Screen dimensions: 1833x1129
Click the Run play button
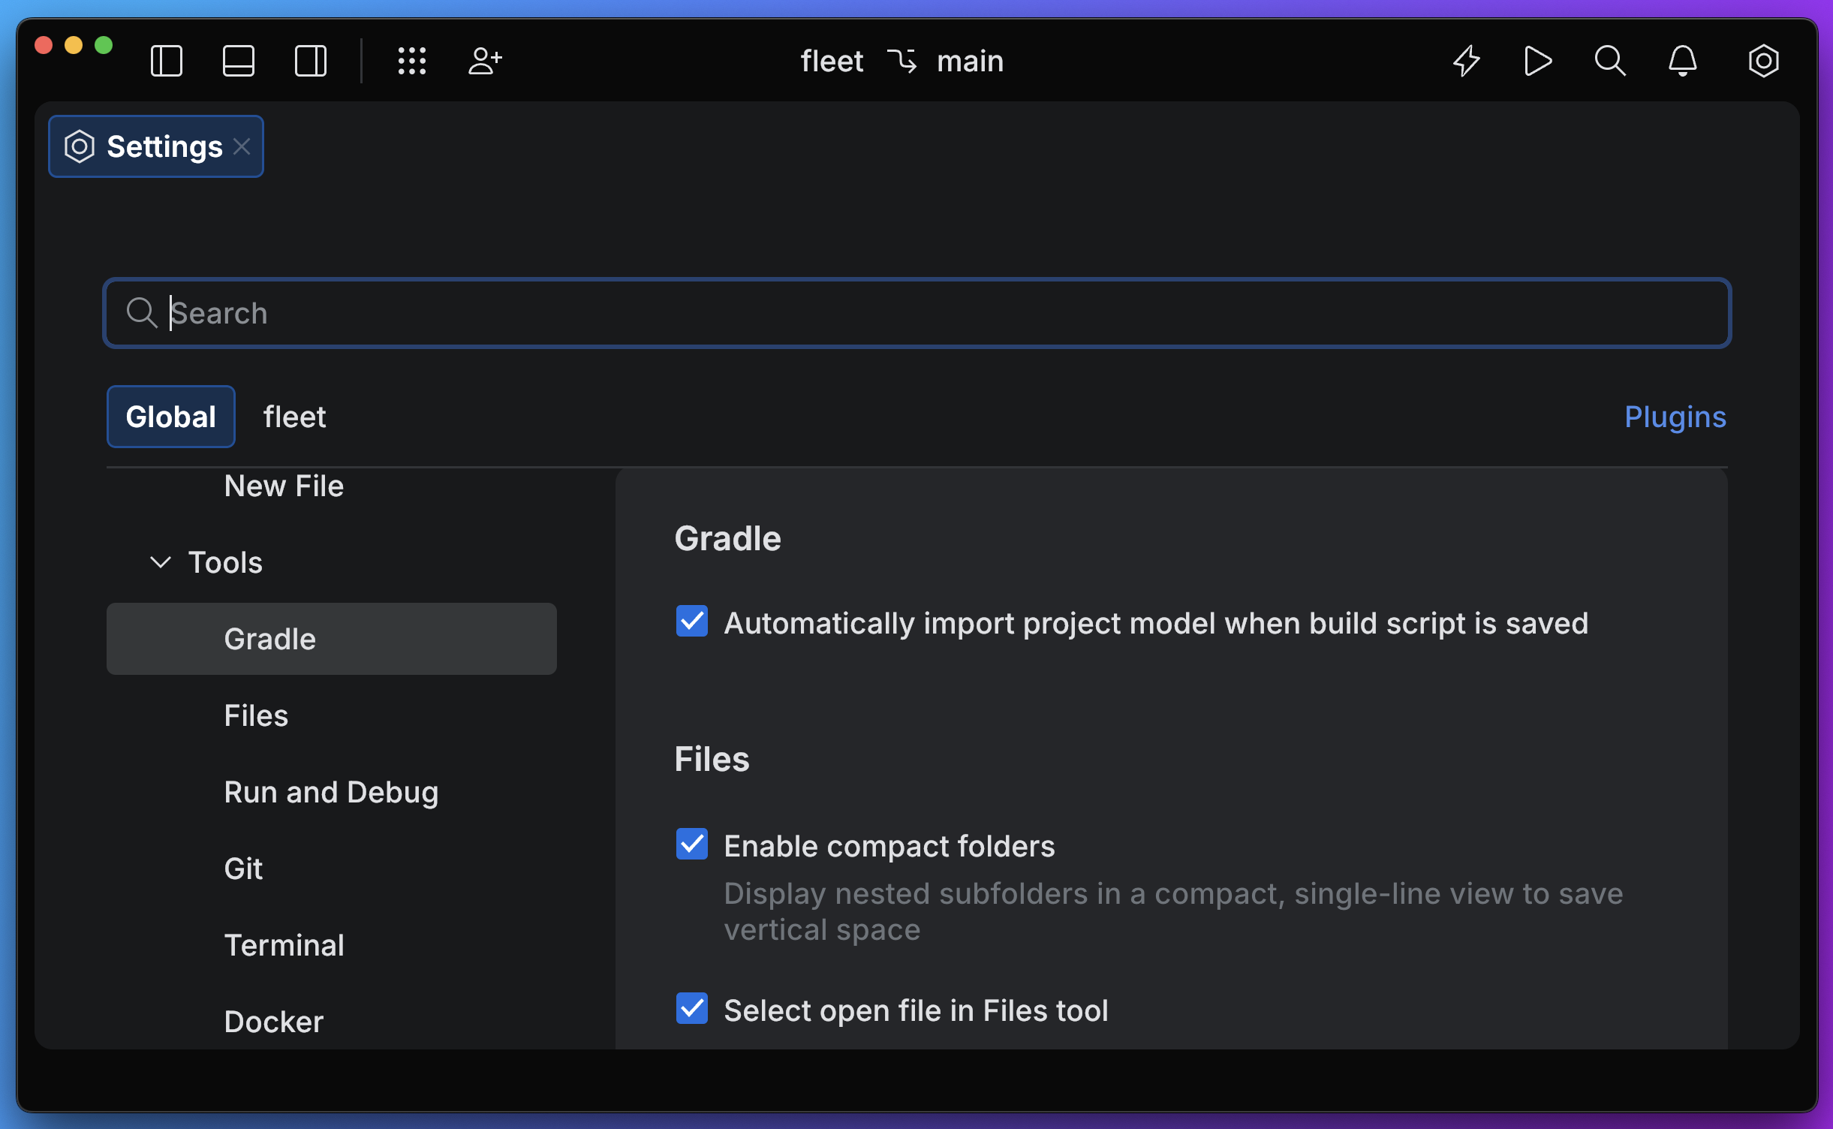click(1538, 61)
